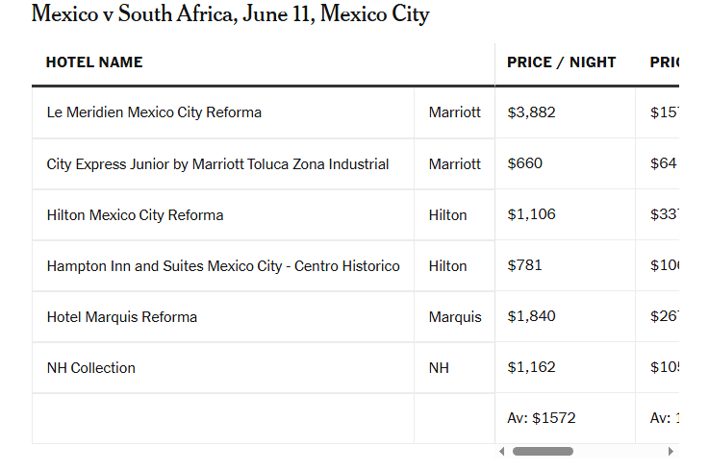
Task: Select Hotel Marquis Reforma
Action: pyautogui.click(x=122, y=317)
